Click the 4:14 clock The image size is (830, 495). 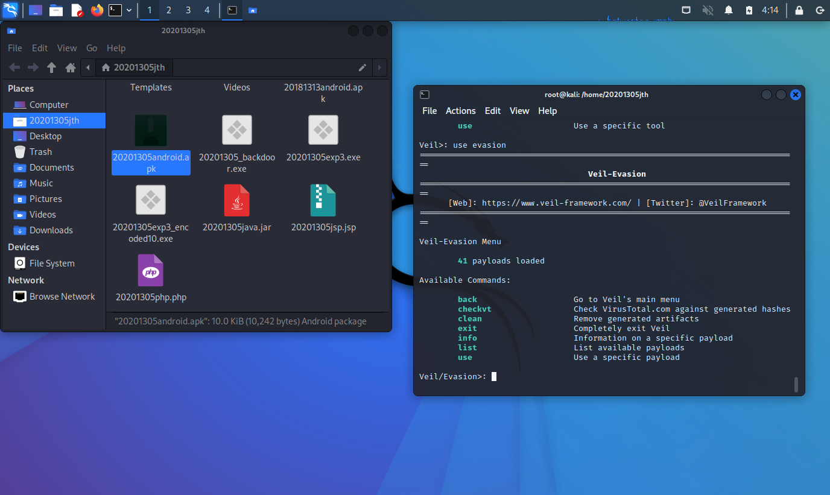point(770,10)
